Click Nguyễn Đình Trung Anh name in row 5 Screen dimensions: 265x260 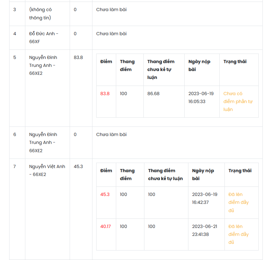pos(43,65)
